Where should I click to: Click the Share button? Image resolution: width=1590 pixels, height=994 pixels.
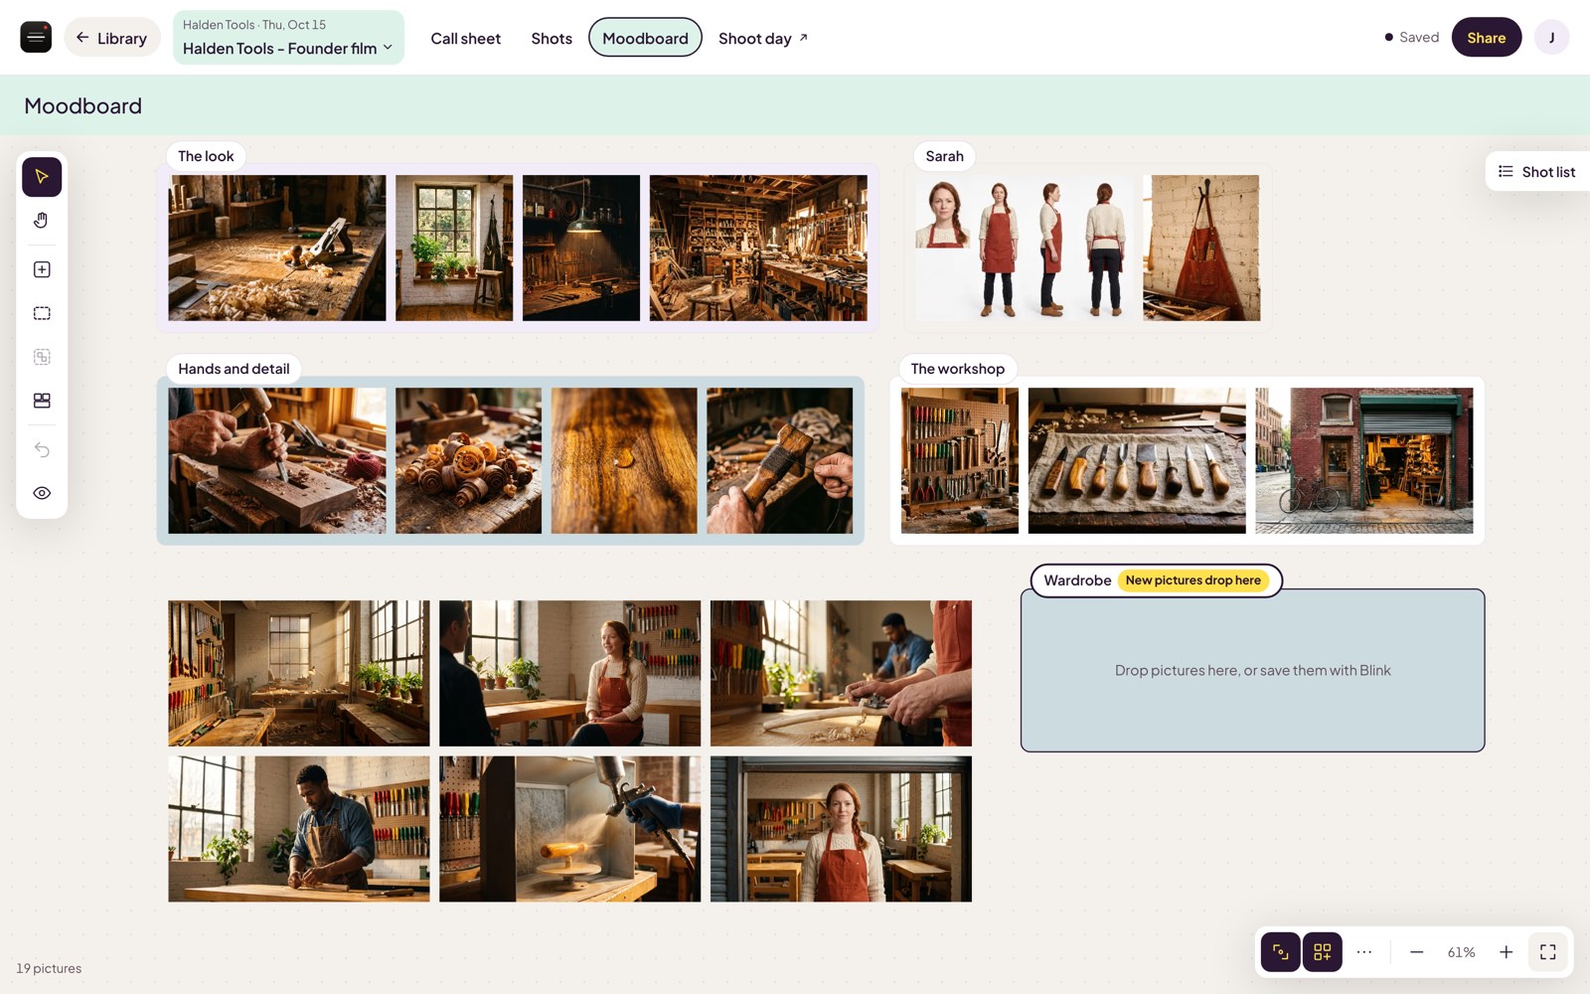pos(1486,38)
